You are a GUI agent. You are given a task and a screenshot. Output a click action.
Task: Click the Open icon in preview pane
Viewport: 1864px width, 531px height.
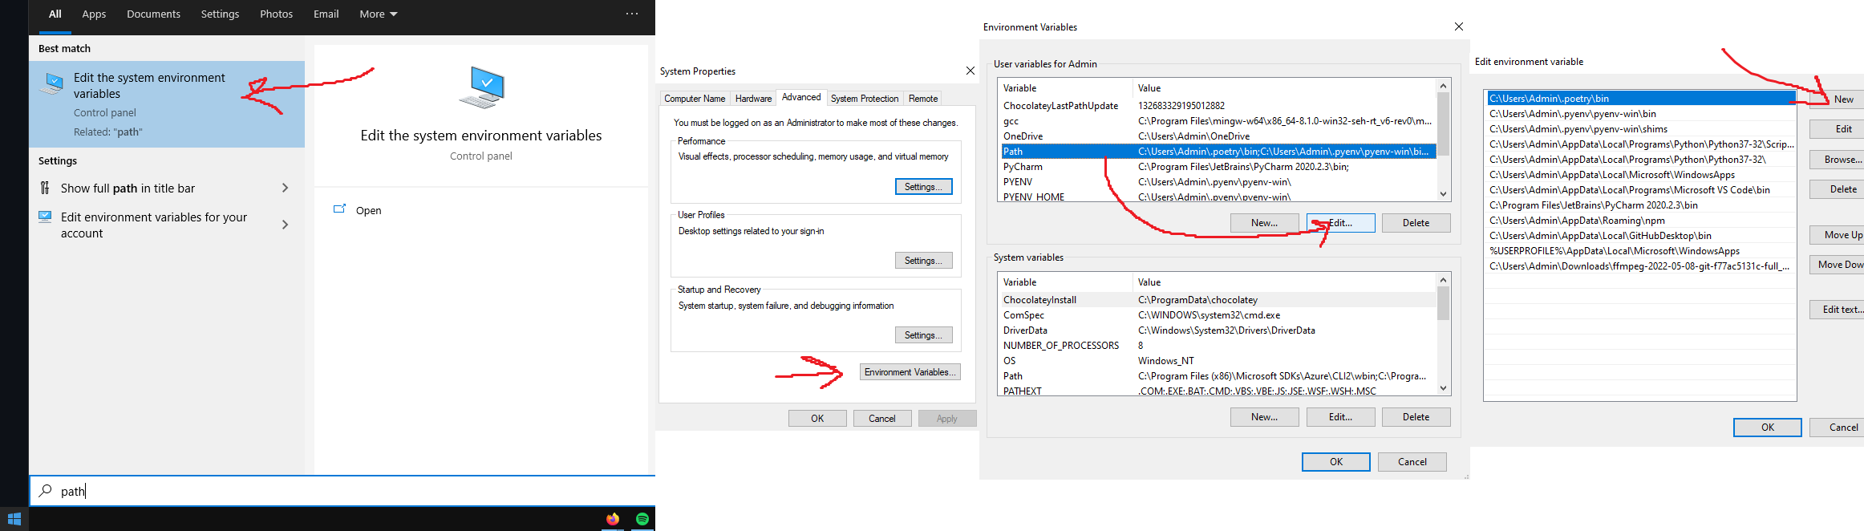pyautogui.click(x=339, y=209)
